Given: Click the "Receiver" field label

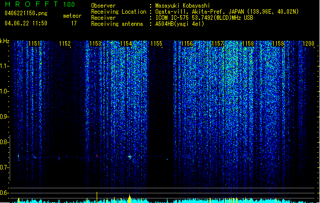Looking at the screenshot, I should (x=103, y=18).
